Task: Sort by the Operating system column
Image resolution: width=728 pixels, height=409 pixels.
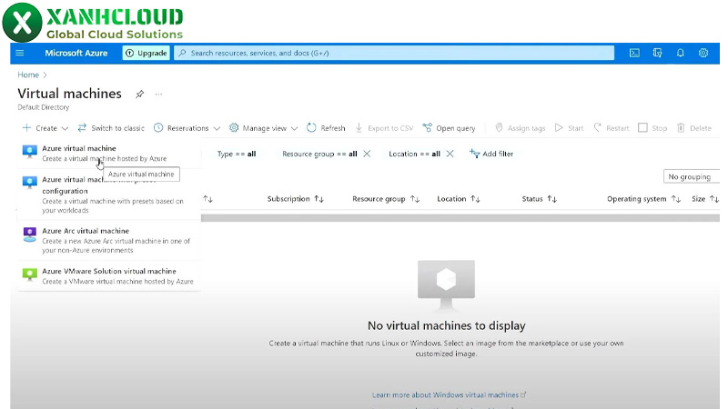Action: (x=643, y=199)
